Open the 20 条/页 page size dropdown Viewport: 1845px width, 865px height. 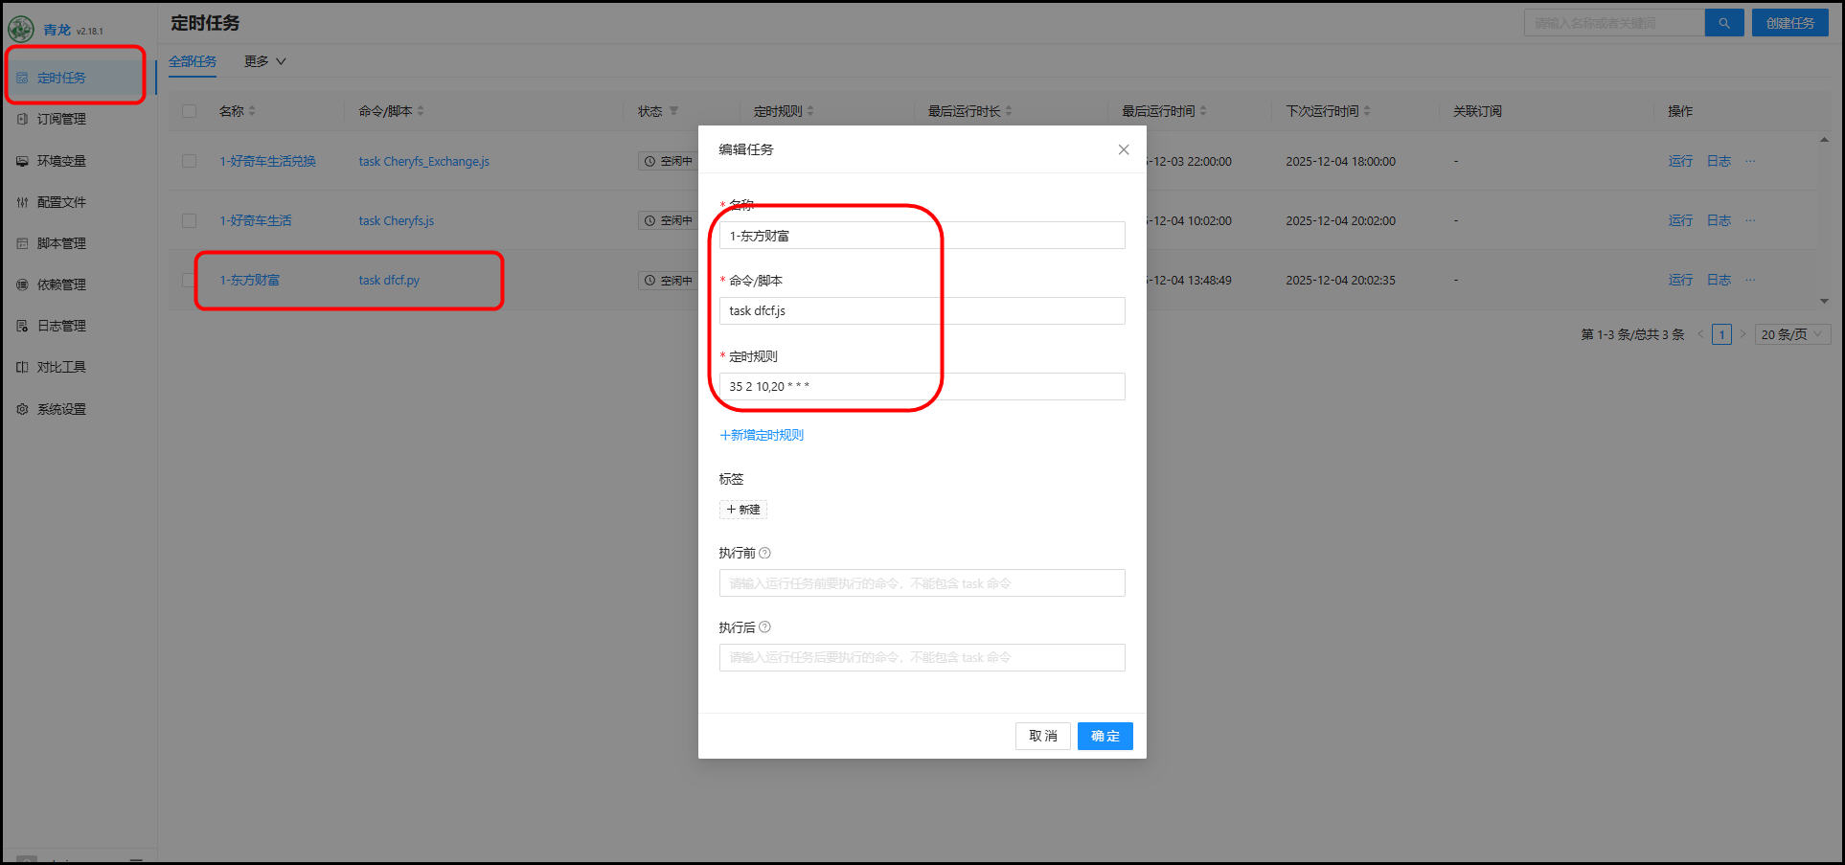[1791, 334]
